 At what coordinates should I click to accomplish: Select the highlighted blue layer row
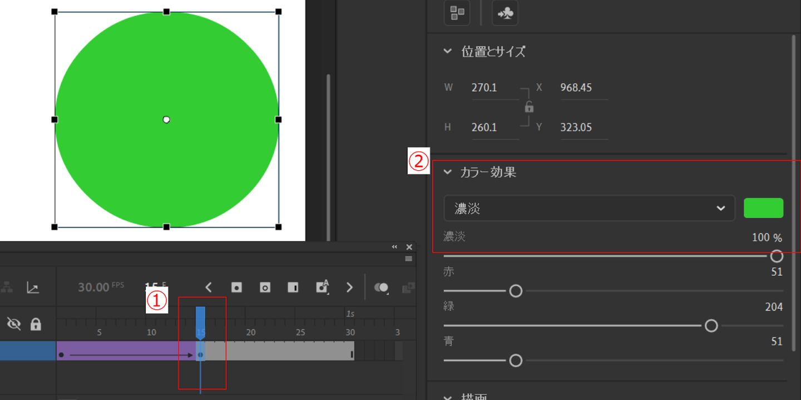[28, 351]
